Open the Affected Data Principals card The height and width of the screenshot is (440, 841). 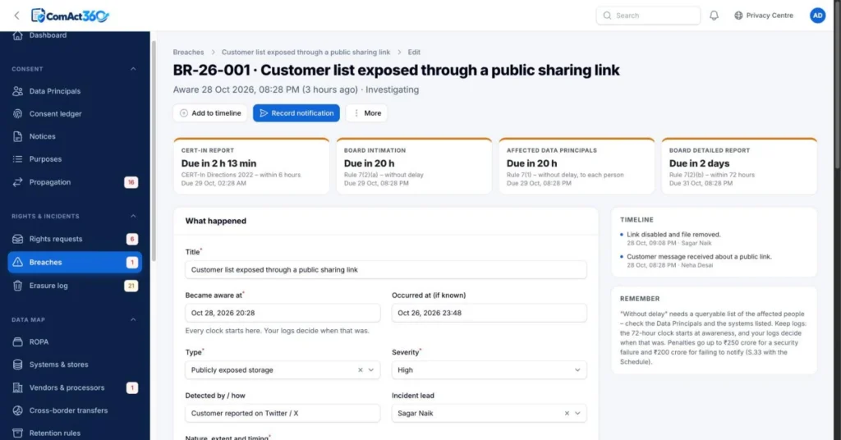click(x=577, y=166)
